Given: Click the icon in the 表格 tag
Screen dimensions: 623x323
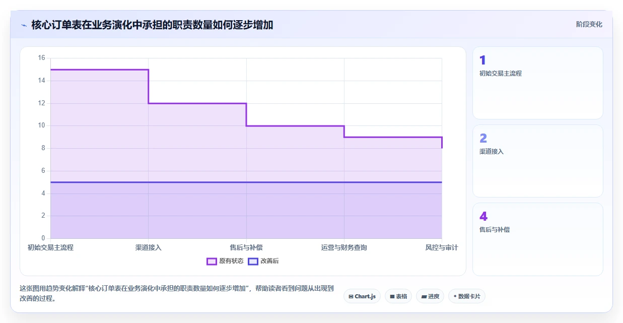Looking at the screenshot, I should (392, 297).
